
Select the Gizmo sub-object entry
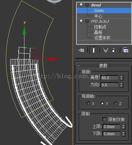tap(104, 11)
